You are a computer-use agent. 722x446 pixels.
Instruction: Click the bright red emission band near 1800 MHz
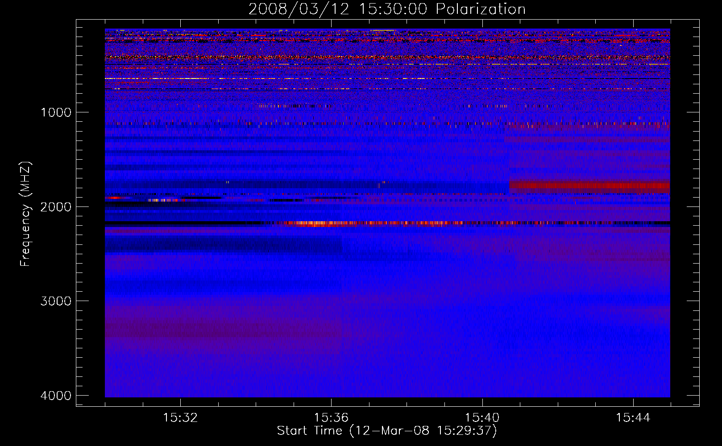(x=589, y=186)
